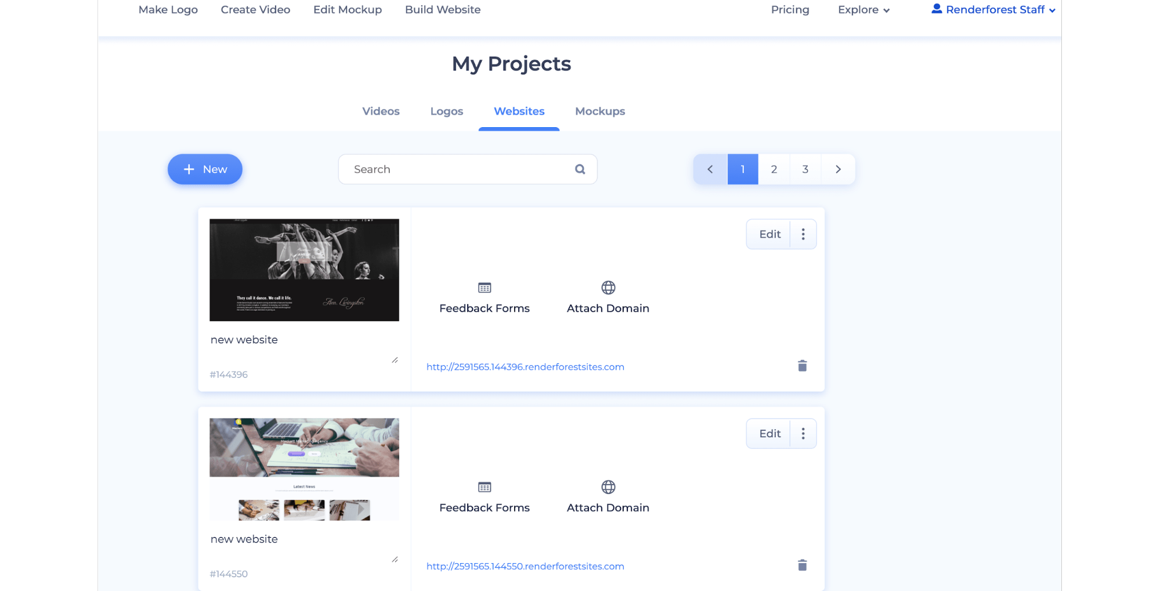1160x591 pixels.
Task: Create a new website with the New button
Action: click(204, 169)
